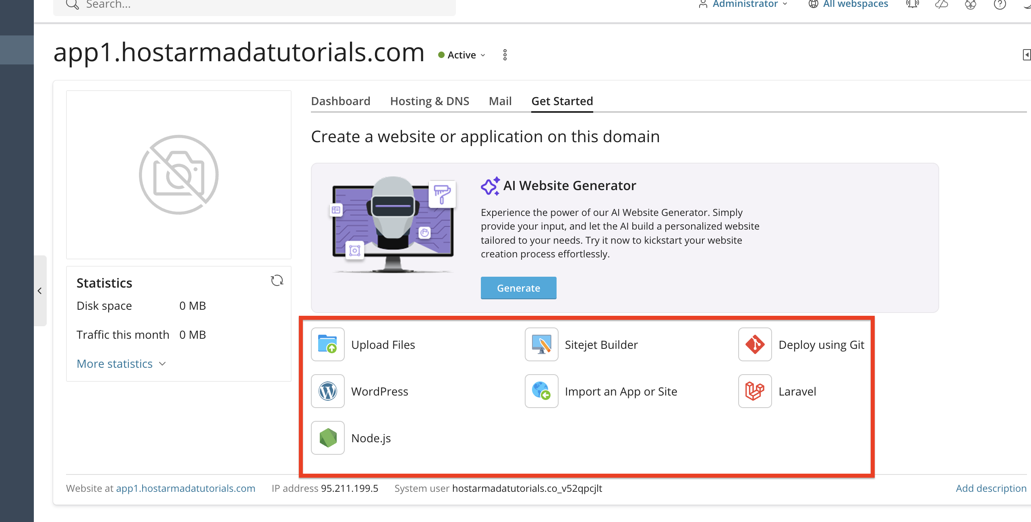Viewport: 1031px width, 522px height.
Task: Switch to the Hosting & DNS tab
Action: pyautogui.click(x=430, y=101)
